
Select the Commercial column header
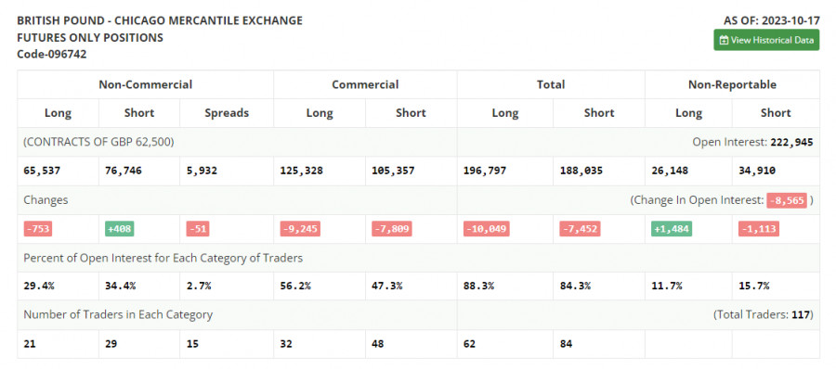[365, 84]
